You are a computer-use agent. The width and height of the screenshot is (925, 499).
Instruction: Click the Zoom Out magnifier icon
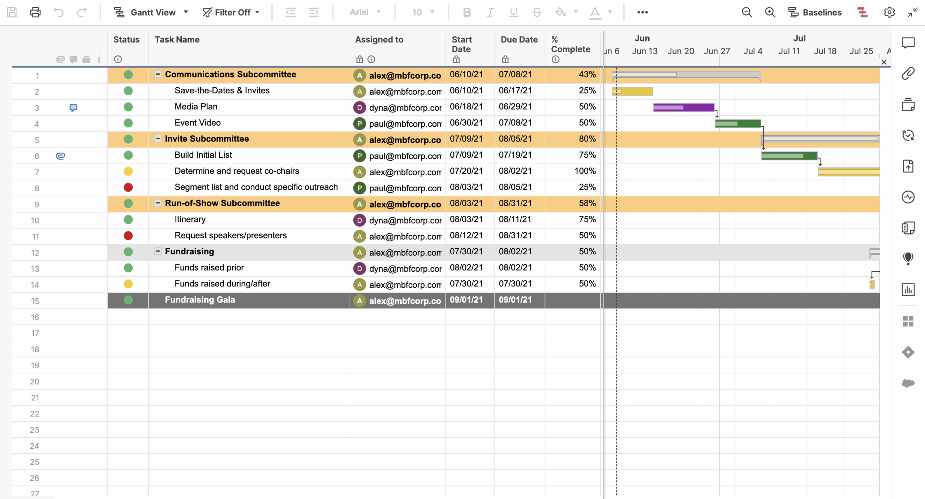click(747, 12)
